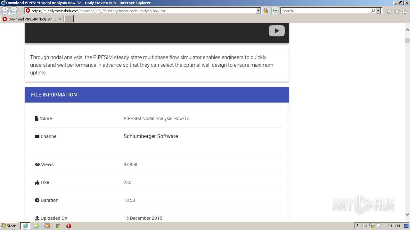The image size is (410, 230).
Task: Open the search provider dropdown arrow
Action: (x=378, y=11)
